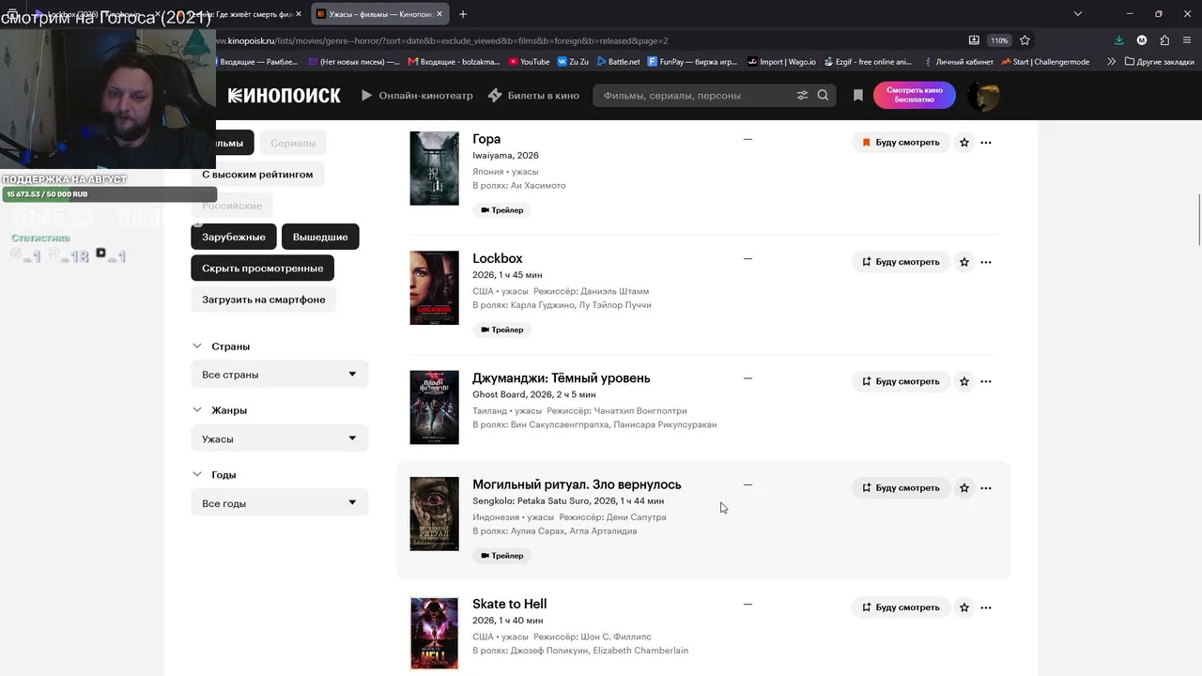Play the trailer for Lockbox
This screenshot has height=676, width=1202.
[x=501, y=330]
